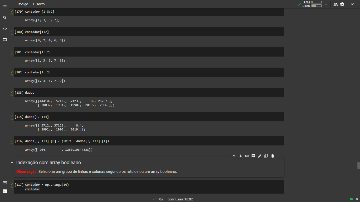Image resolution: width=360 pixels, height=202 pixels.
Task: Move the selected cell down
Action: pos(240,156)
